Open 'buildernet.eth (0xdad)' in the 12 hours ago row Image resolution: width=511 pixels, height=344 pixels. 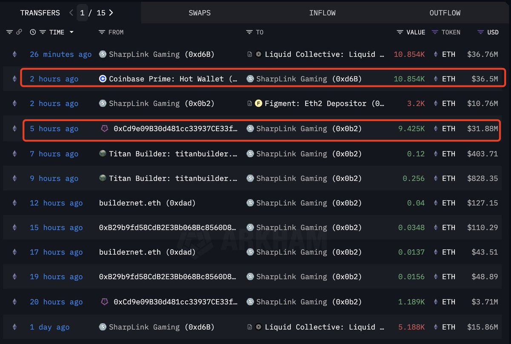[x=147, y=203]
